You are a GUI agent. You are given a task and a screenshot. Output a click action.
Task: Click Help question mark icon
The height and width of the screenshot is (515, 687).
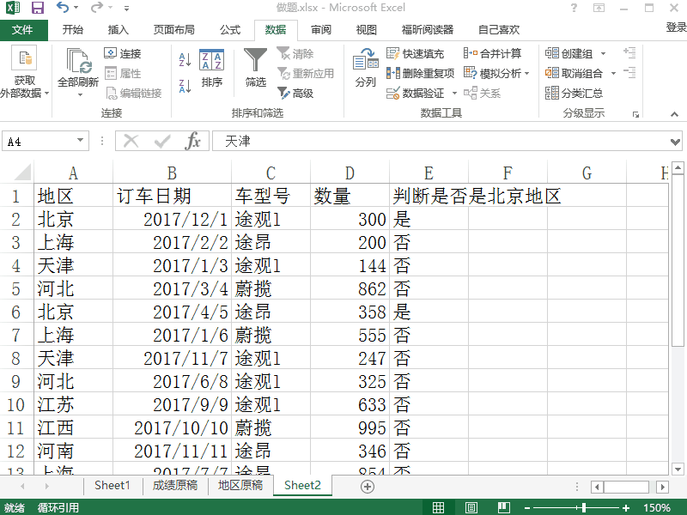574,8
